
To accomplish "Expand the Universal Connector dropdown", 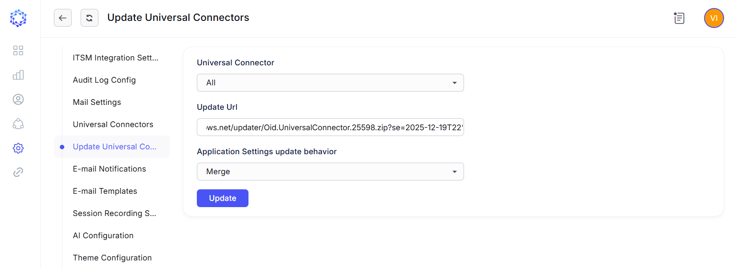I will point(330,83).
